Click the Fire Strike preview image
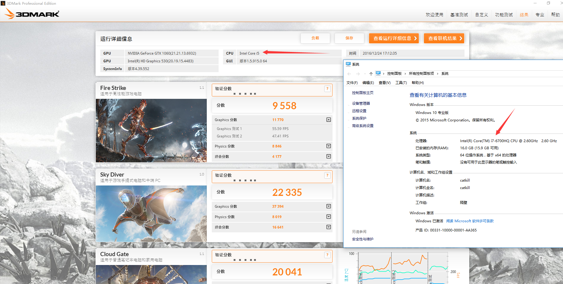 coord(151,131)
